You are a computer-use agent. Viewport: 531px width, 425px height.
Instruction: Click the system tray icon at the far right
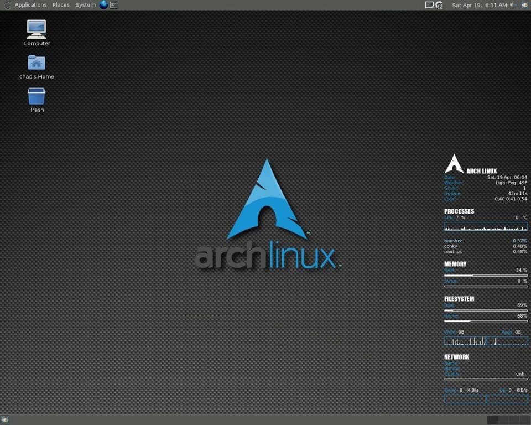click(x=525, y=4)
